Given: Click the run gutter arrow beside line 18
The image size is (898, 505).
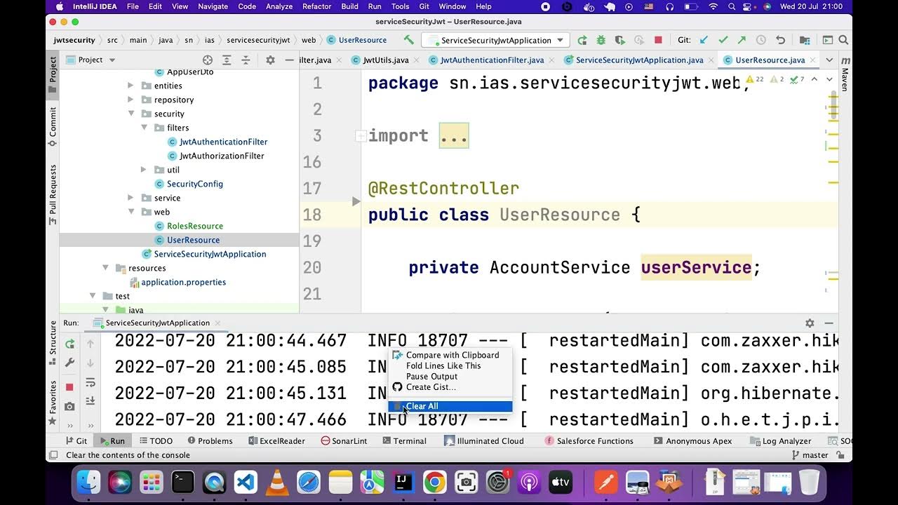Looking at the screenshot, I should [x=356, y=201].
